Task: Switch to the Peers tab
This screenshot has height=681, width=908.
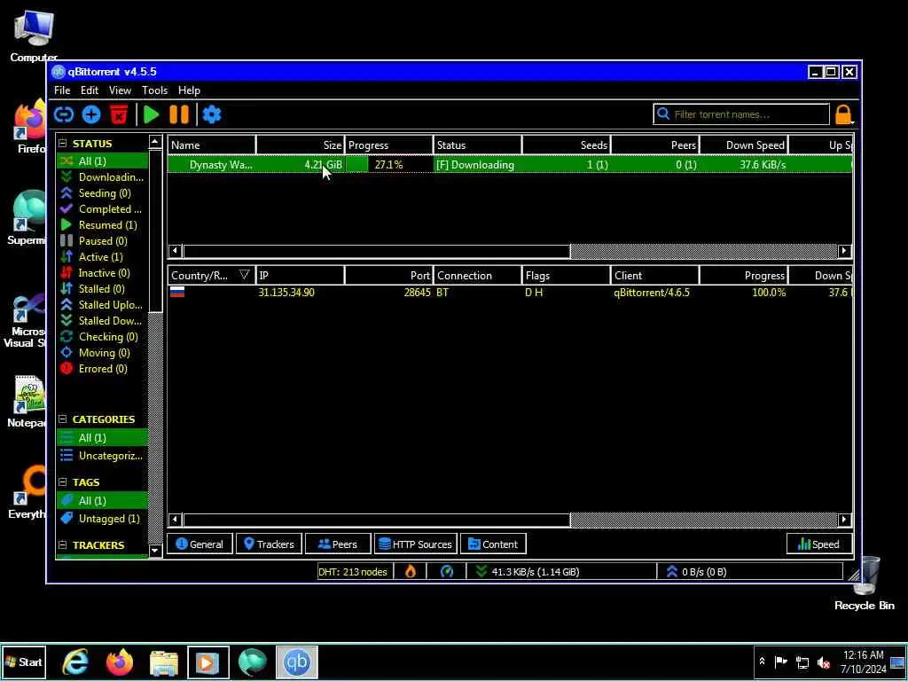Action: click(338, 544)
